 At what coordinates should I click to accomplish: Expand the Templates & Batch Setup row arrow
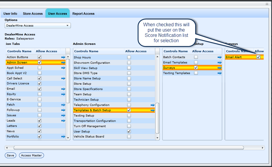coord(153,110)
